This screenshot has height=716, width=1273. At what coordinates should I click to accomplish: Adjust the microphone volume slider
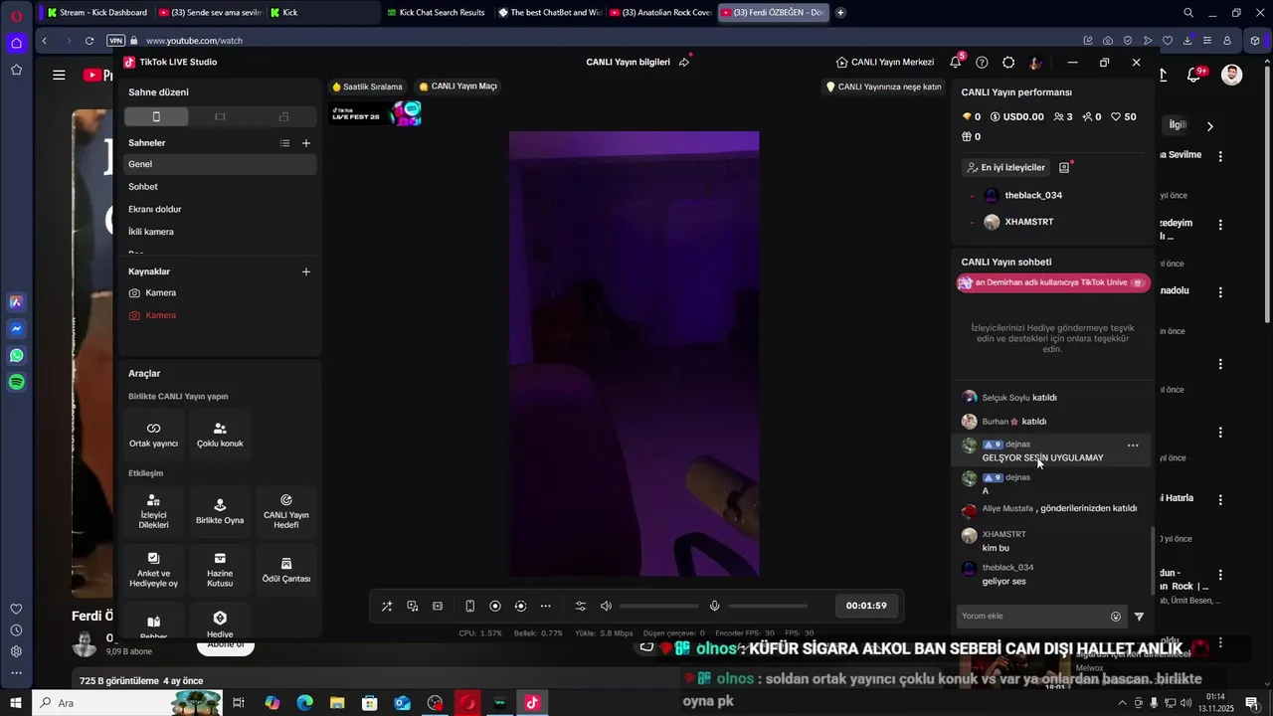coord(767,606)
